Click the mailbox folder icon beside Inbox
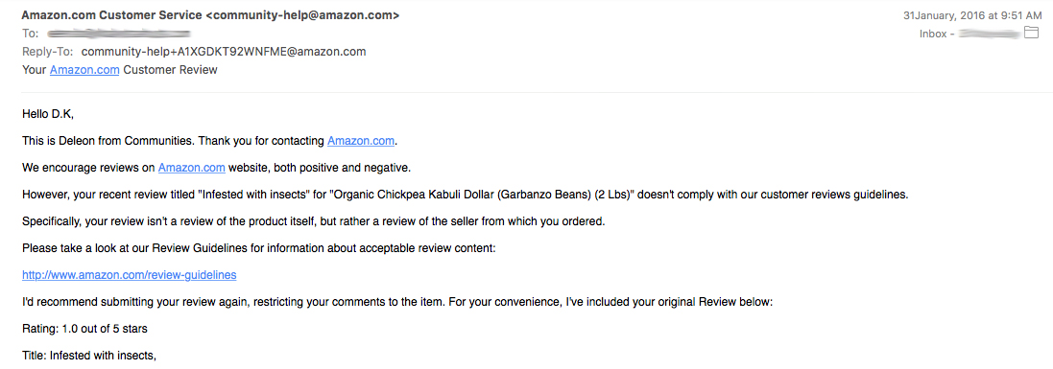The image size is (1053, 369). (1031, 33)
